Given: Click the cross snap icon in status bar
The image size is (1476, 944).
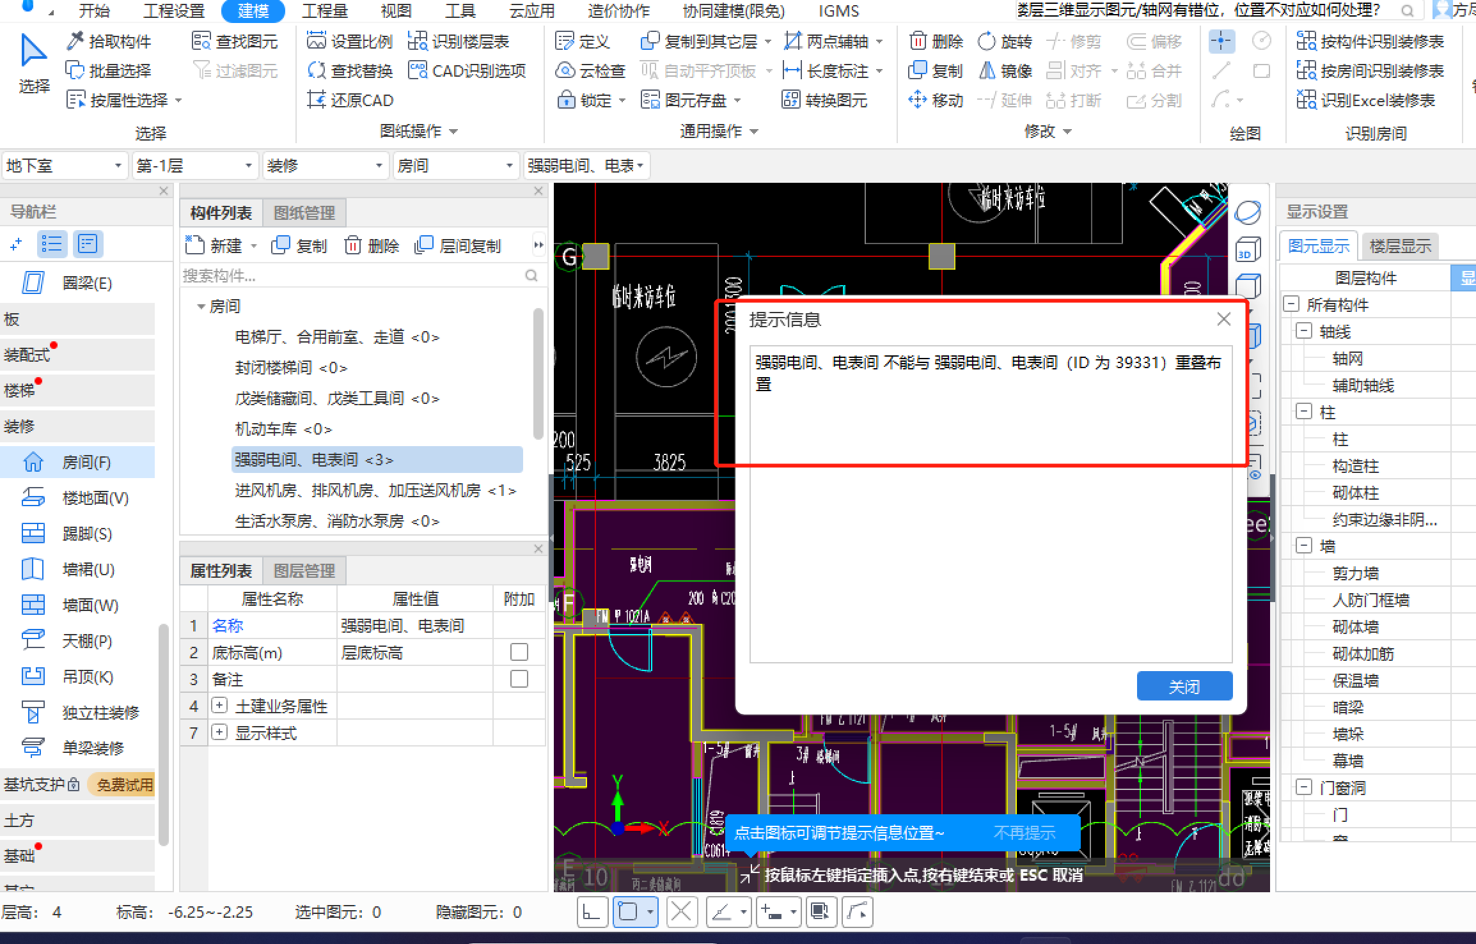Looking at the screenshot, I should pos(681,911).
